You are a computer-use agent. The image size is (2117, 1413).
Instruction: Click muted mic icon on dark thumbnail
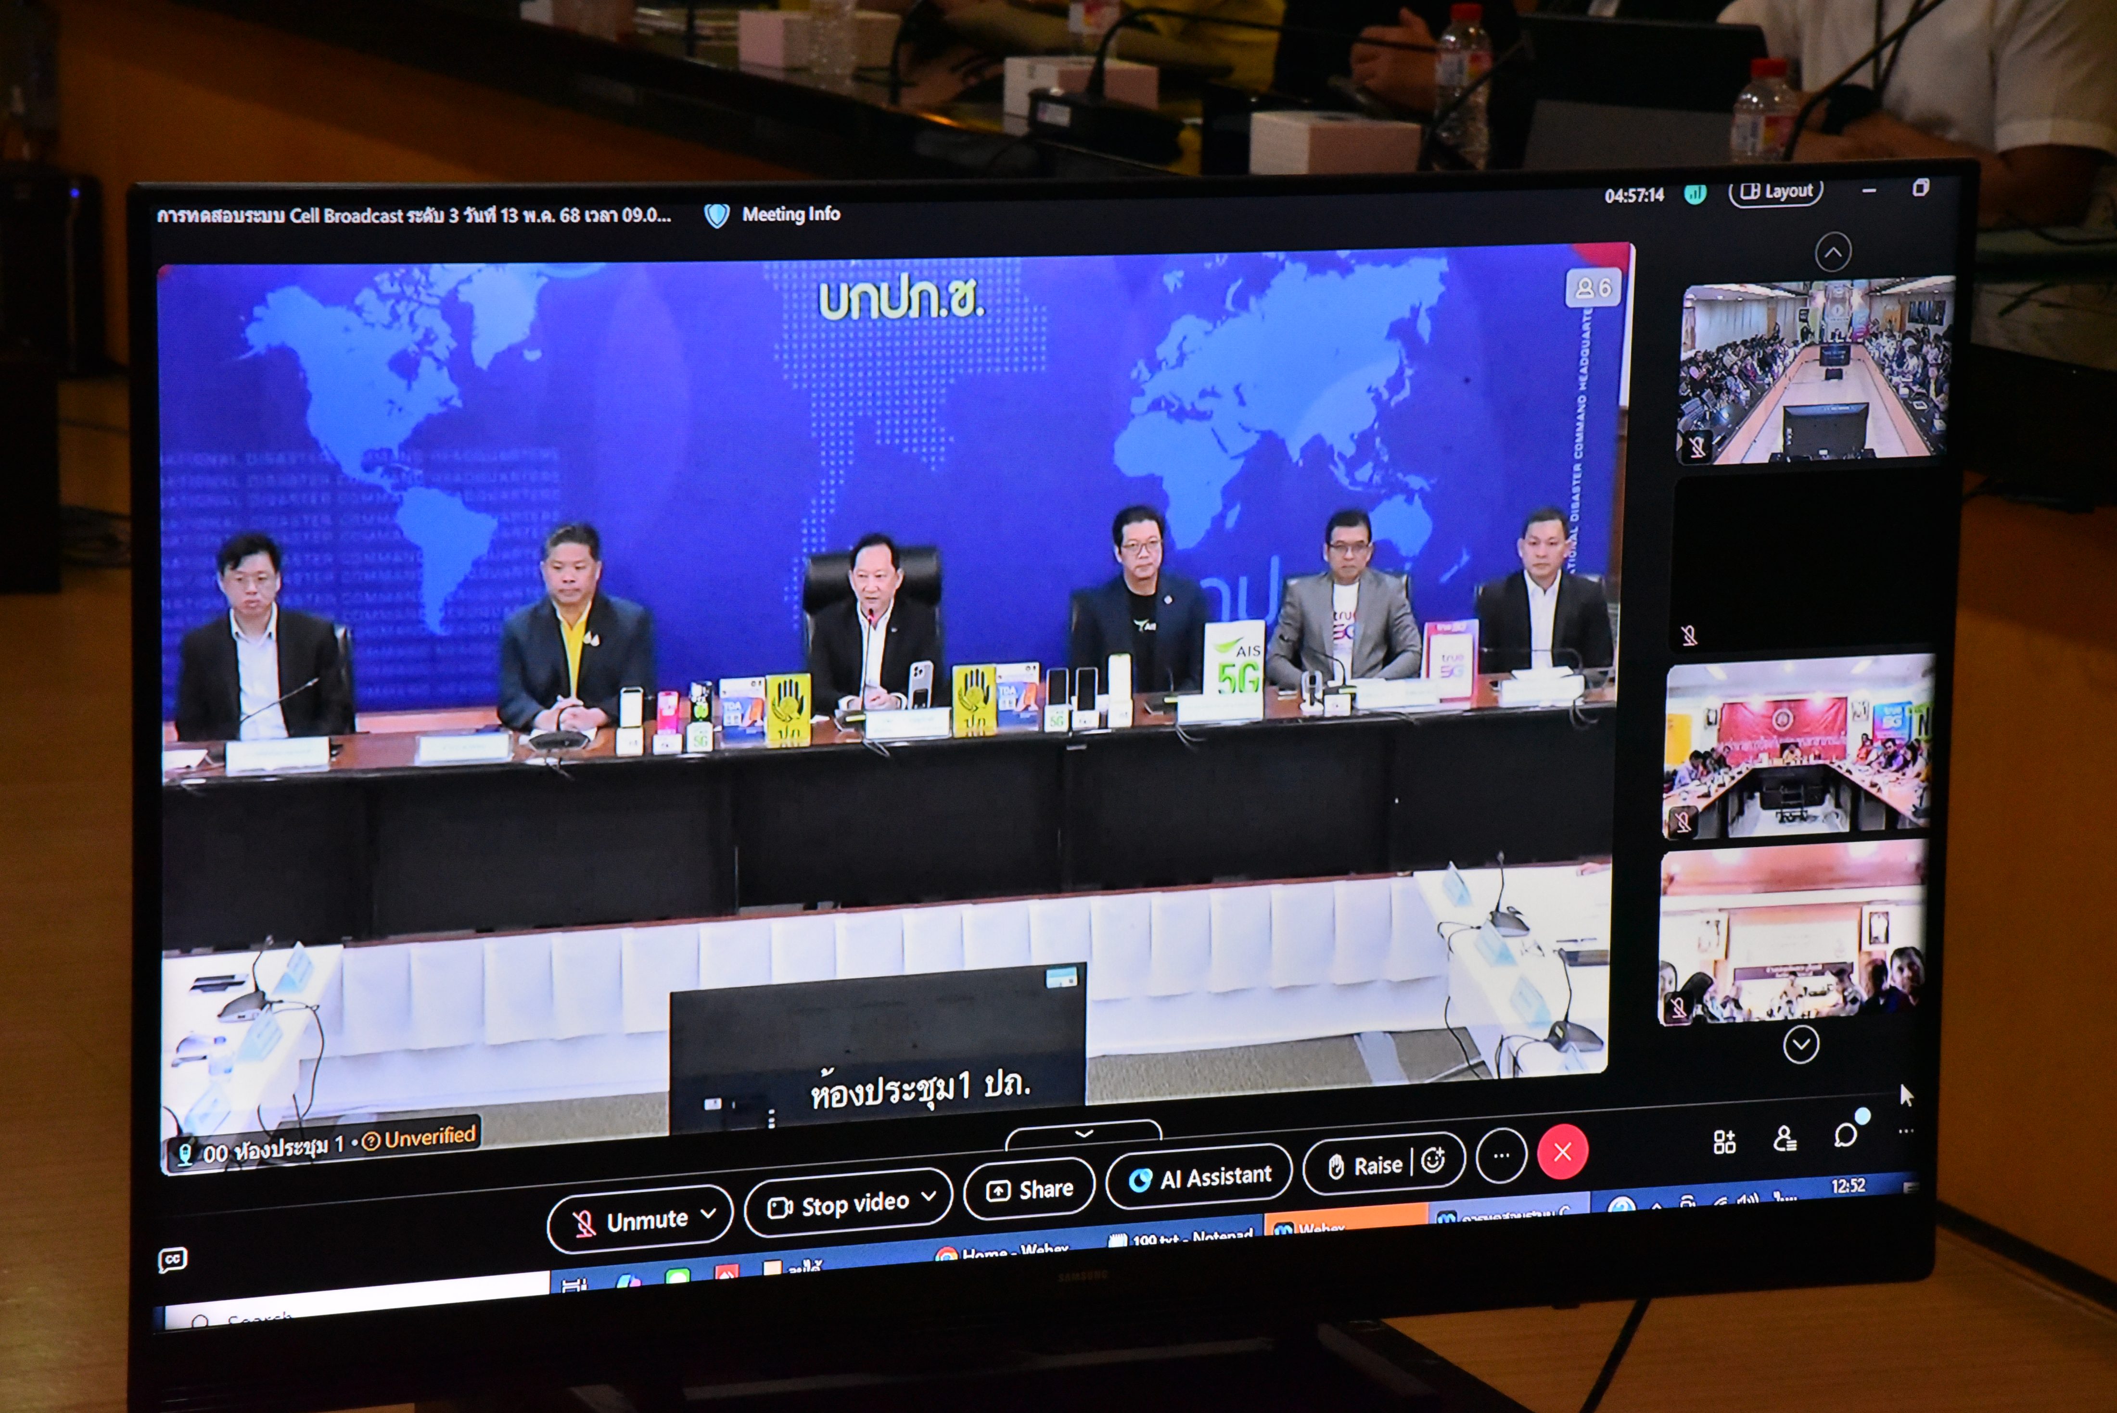(x=1690, y=636)
